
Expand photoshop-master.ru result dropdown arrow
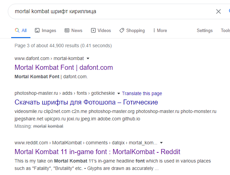[119, 93]
